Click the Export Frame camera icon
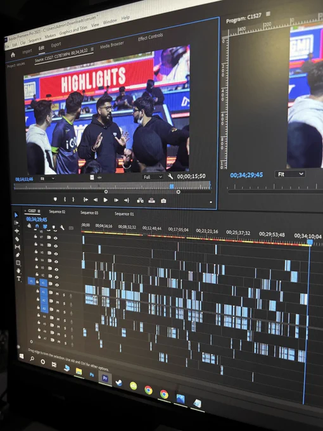The width and height of the screenshot is (323, 431). (163, 201)
